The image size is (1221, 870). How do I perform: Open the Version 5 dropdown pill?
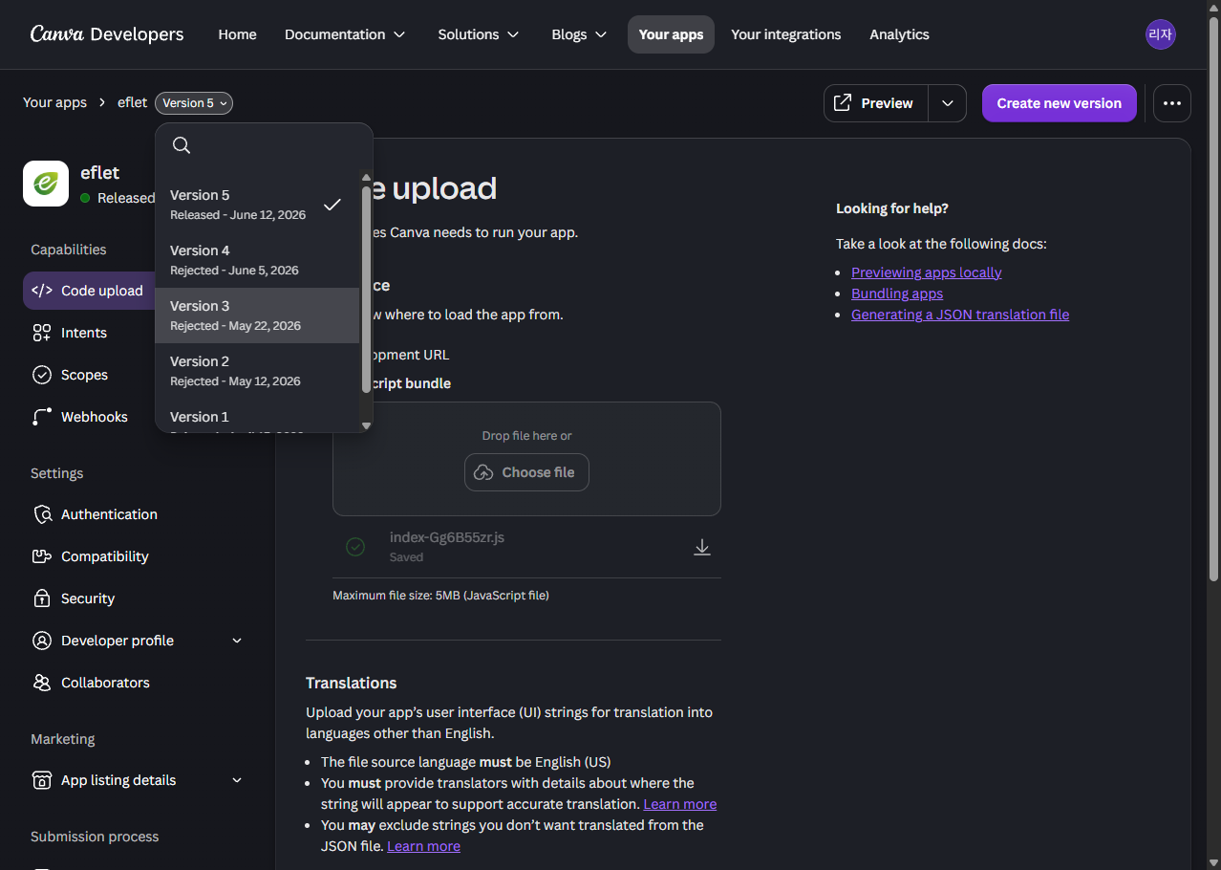pos(194,103)
